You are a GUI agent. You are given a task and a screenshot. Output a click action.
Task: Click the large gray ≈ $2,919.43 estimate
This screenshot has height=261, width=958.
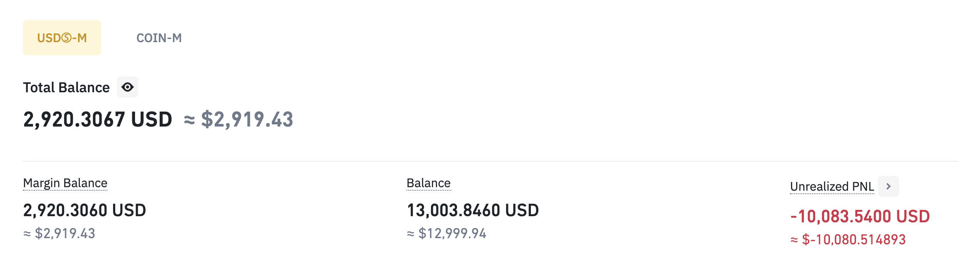point(238,120)
